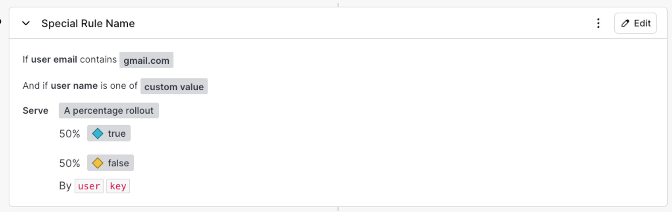The width and height of the screenshot is (672, 212).
Task: Click the Edit button
Action: pos(635,23)
